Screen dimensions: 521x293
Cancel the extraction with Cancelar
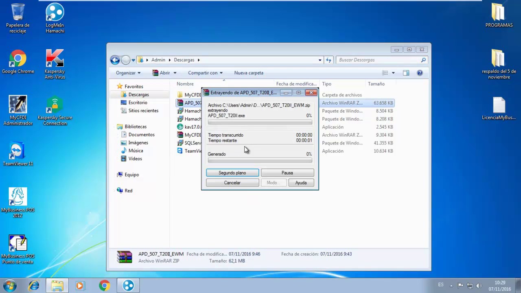click(232, 183)
